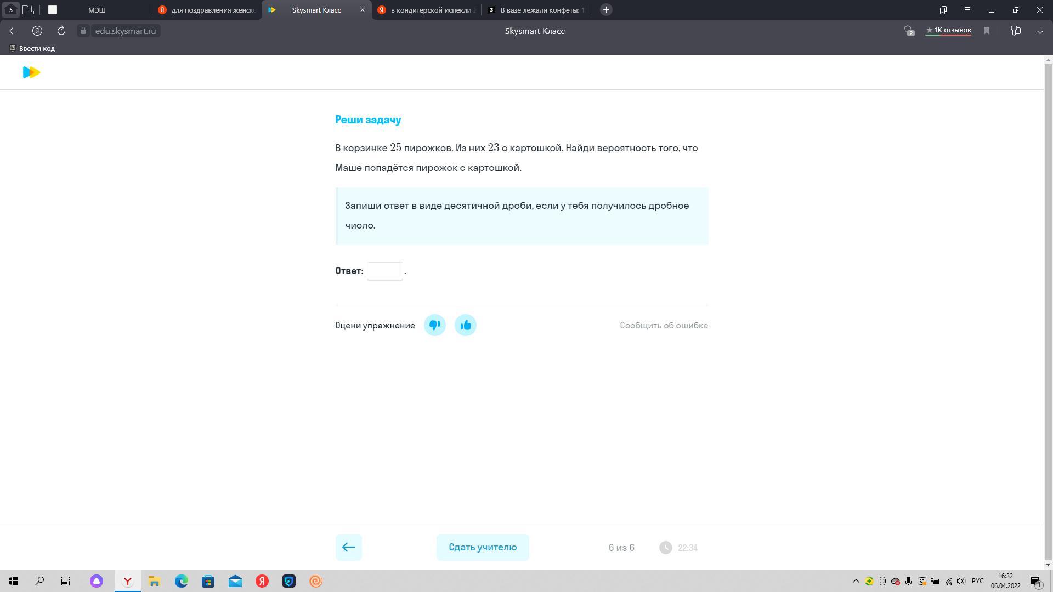Click 'Сообщить об ошибке' link
The height and width of the screenshot is (592, 1053).
[x=664, y=326]
